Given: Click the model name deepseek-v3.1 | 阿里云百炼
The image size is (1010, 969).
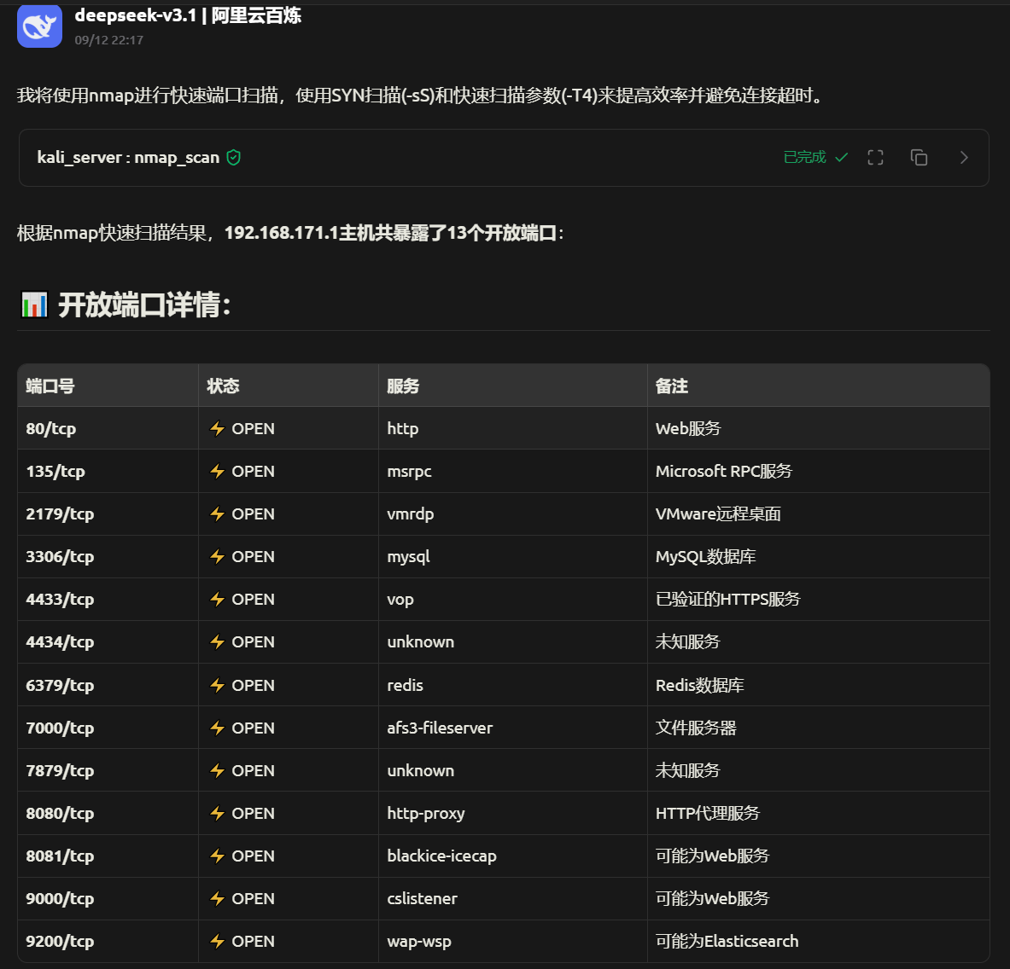Looking at the screenshot, I should pyautogui.click(x=188, y=15).
